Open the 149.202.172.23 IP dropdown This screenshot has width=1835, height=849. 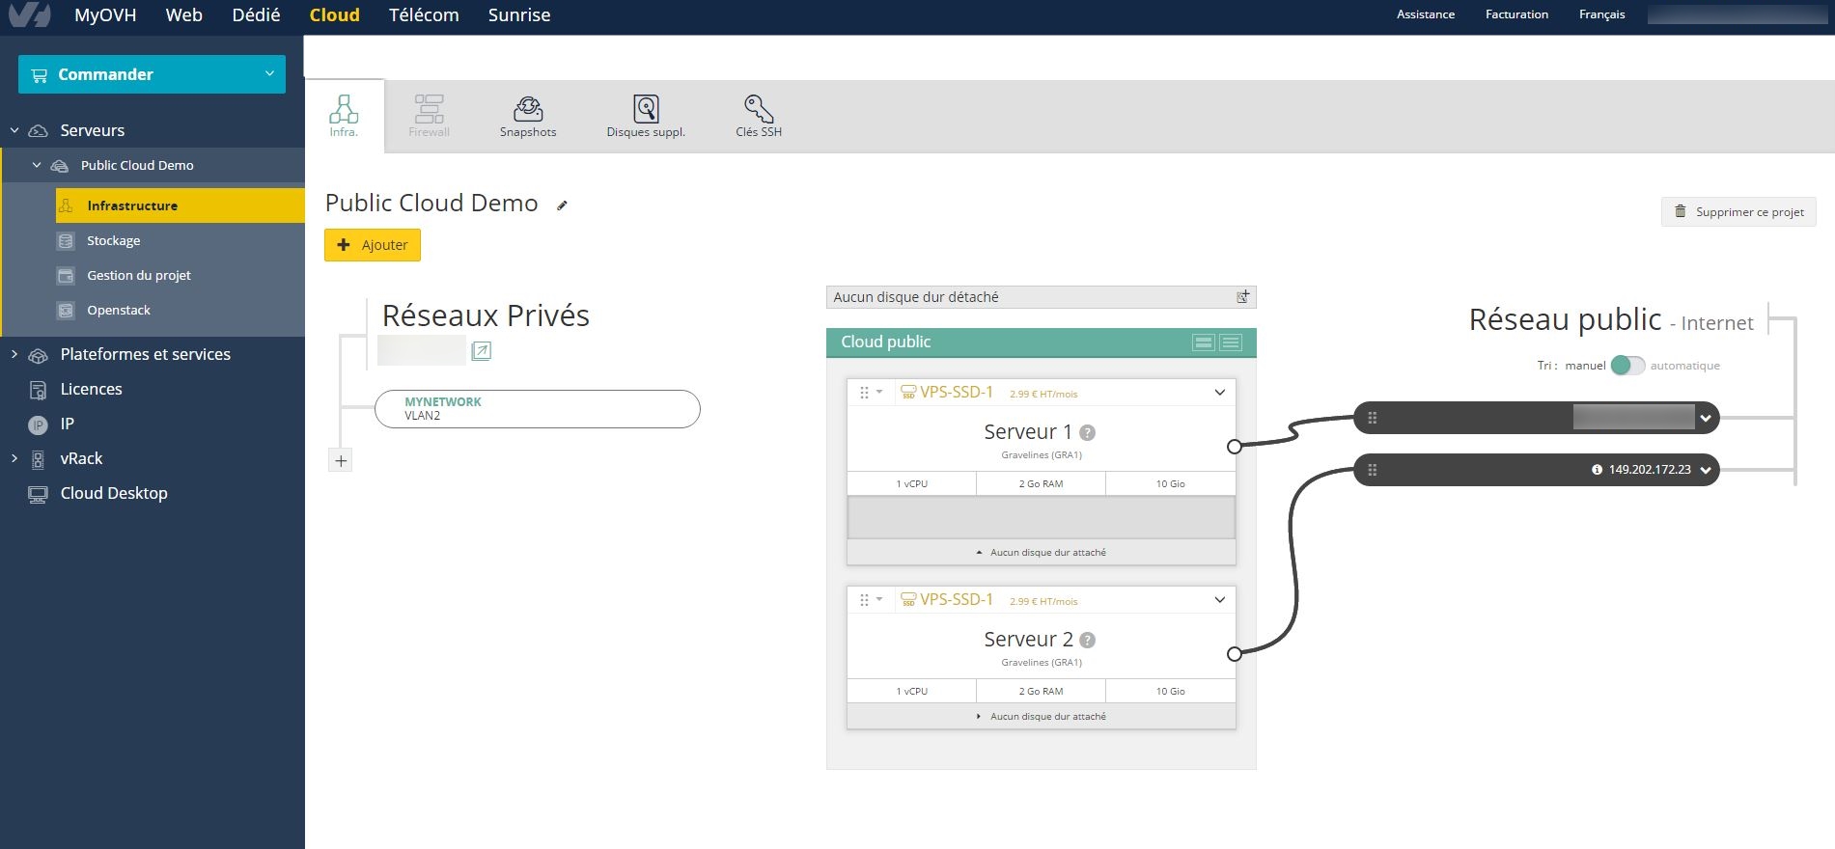click(1706, 470)
